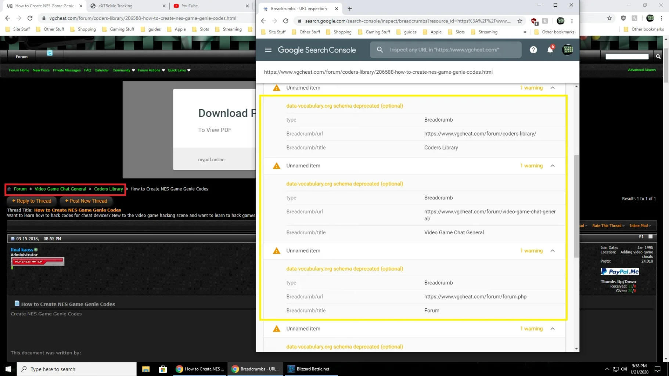Viewport: 669px width, 376px height.
Task: Click Reply to Thread button
Action: point(32,201)
